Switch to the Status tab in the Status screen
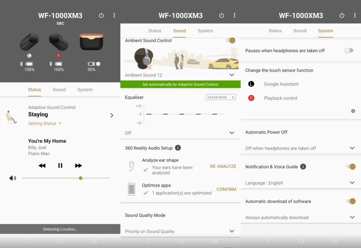Image resolution: width=361 pixels, height=248 pixels. pyautogui.click(x=35, y=90)
